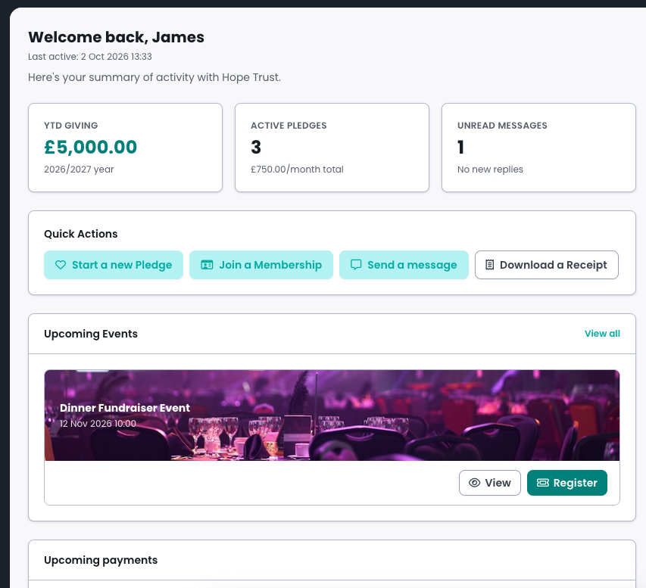Viewport: 646px width, 588px height.
Task: Click the membership card icon
Action: (x=207, y=265)
